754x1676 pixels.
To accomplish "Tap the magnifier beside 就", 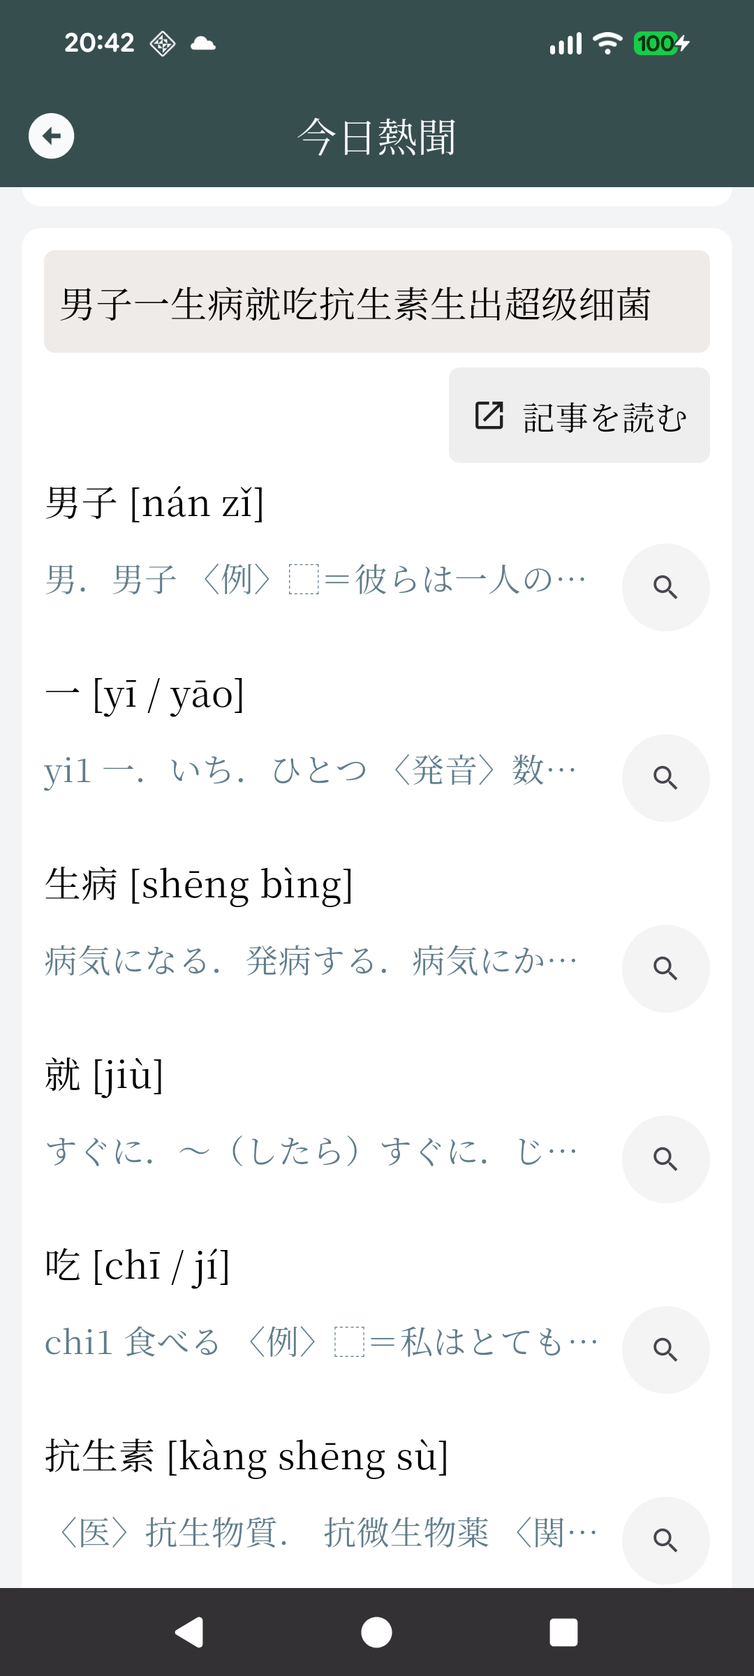I will pyautogui.click(x=665, y=1159).
